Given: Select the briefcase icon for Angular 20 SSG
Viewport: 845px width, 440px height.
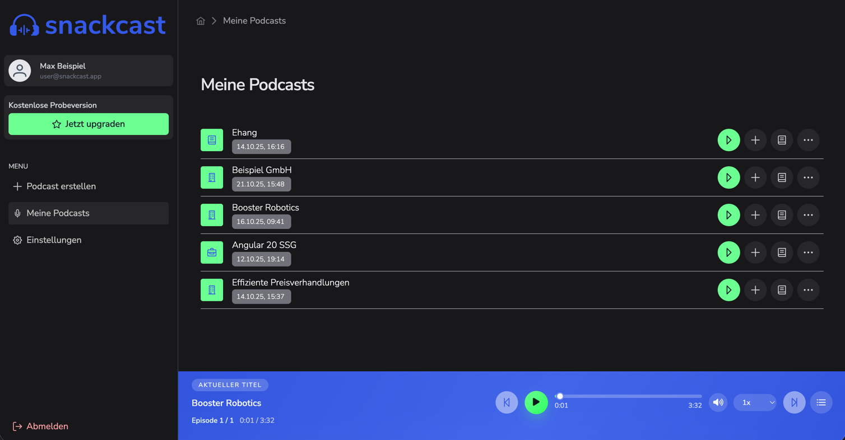Looking at the screenshot, I should (212, 252).
